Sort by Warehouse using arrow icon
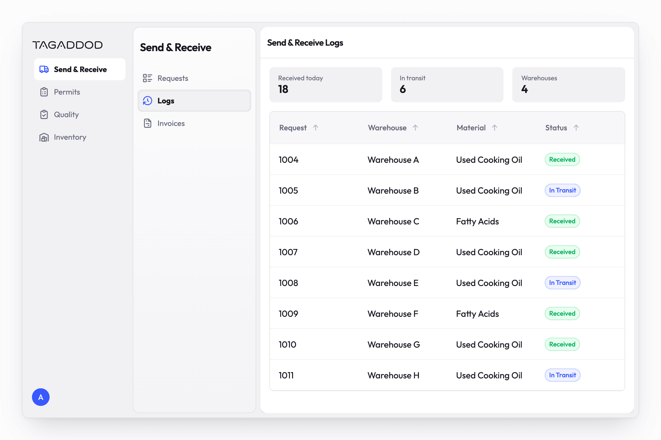The image size is (661, 440). pyautogui.click(x=415, y=128)
